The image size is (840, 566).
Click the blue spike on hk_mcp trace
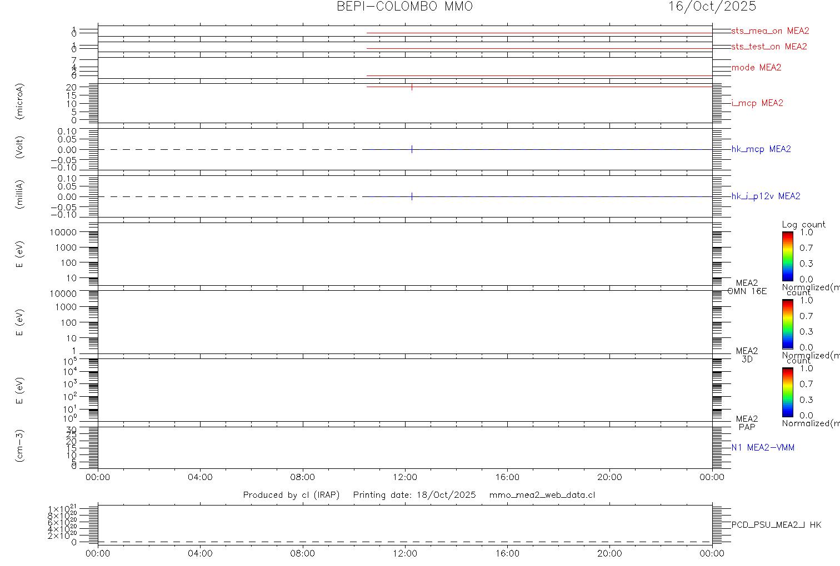pos(412,149)
